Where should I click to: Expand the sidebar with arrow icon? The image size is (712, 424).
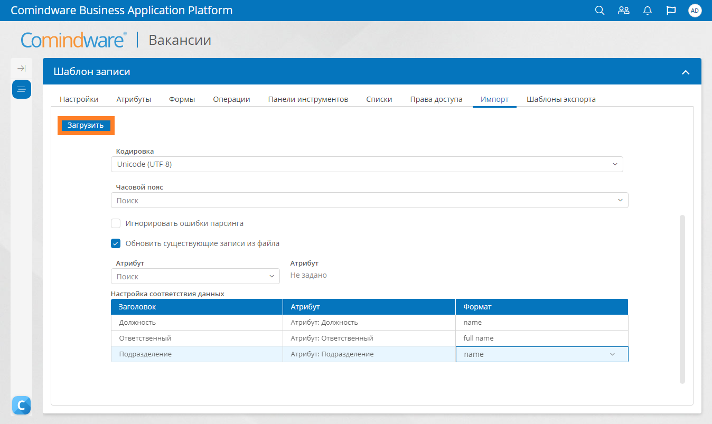coord(22,68)
